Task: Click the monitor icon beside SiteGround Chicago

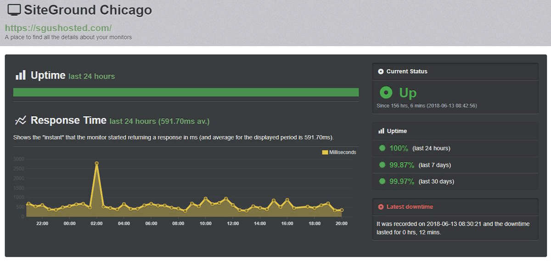Action: click(x=14, y=10)
